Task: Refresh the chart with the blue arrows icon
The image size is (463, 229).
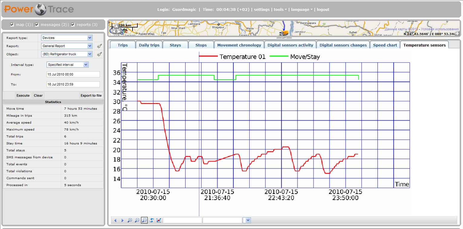Action: point(152,221)
